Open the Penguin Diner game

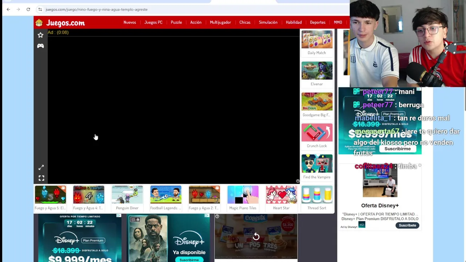pos(127,195)
